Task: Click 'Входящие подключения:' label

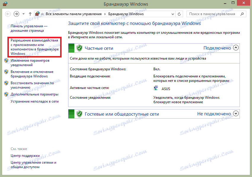Action: (x=90, y=76)
